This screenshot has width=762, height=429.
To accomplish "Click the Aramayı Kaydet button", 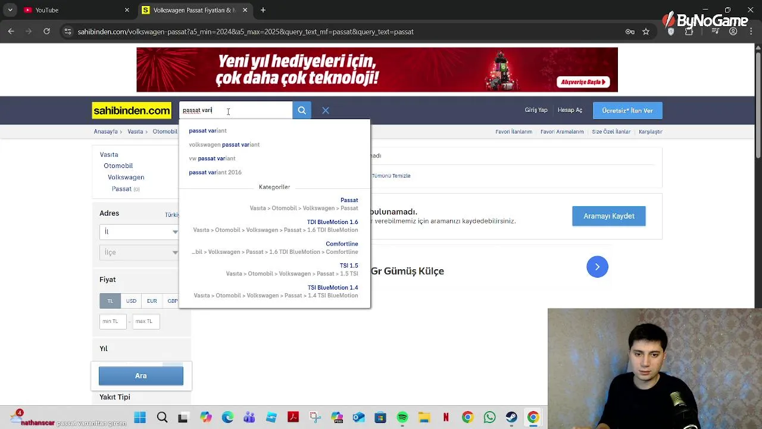I will point(609,216).
